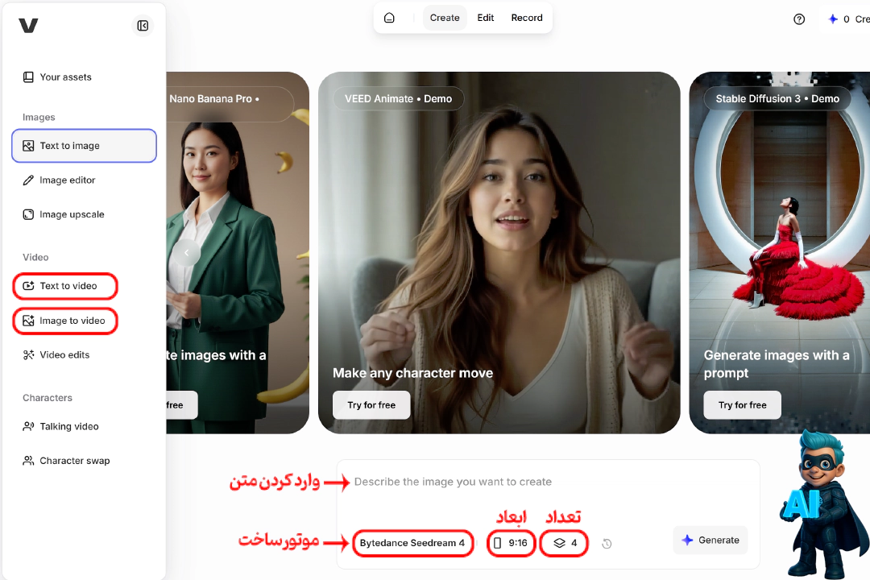Viewport: 870px width, 580px height.
Task: Open Your assets in sidebar
Action: [x=65, y=77]
